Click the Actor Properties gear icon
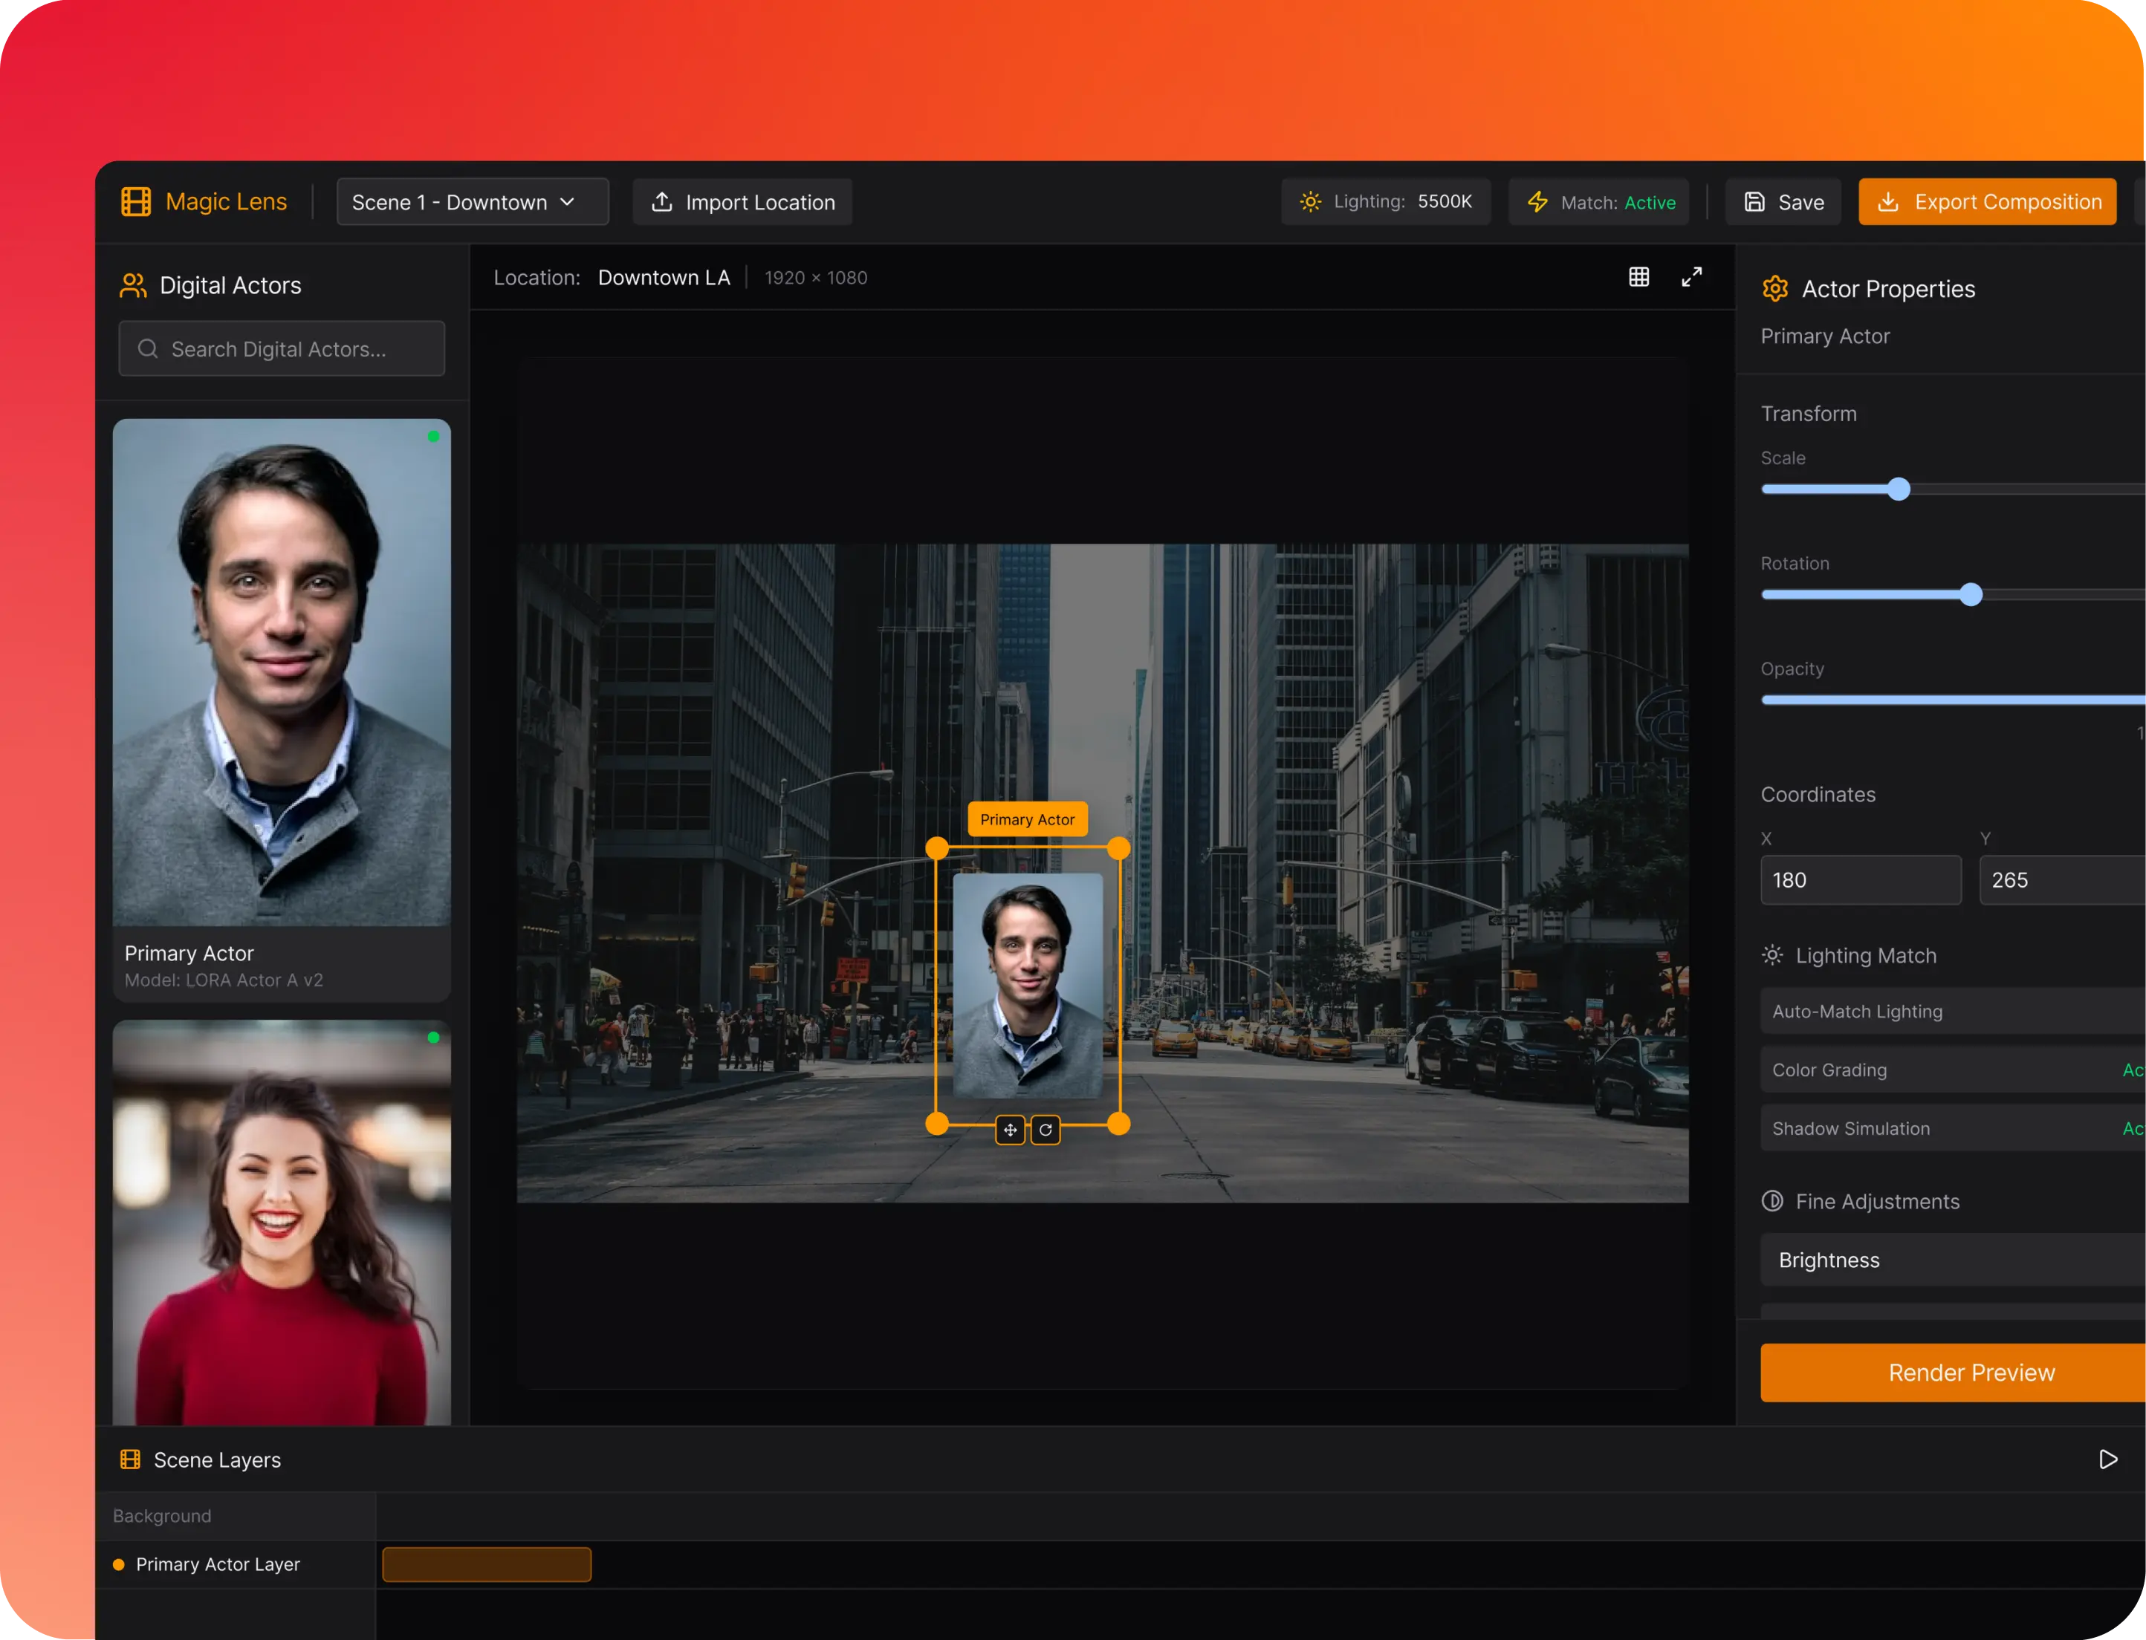Viewport: 2146px width, 1640px height. [x=1775, y=289]
